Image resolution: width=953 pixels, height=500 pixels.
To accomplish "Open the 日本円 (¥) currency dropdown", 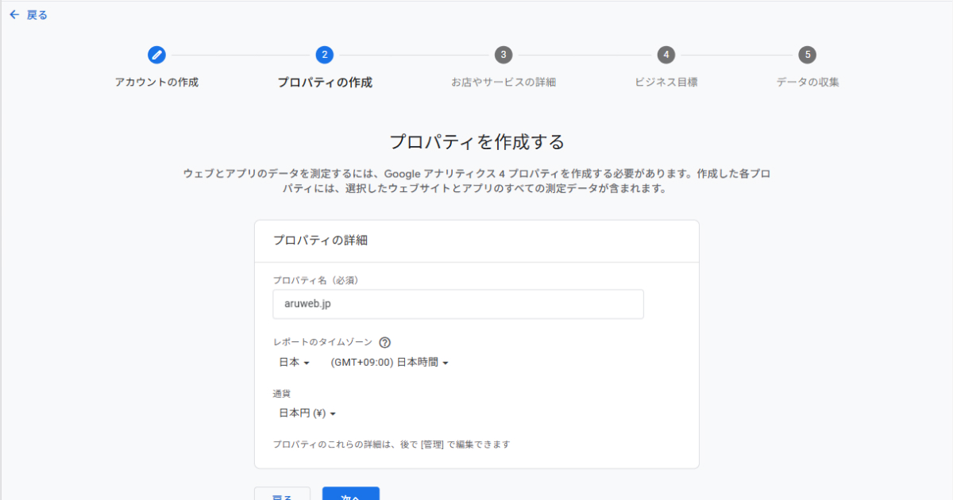I will [x=307, y=413].
